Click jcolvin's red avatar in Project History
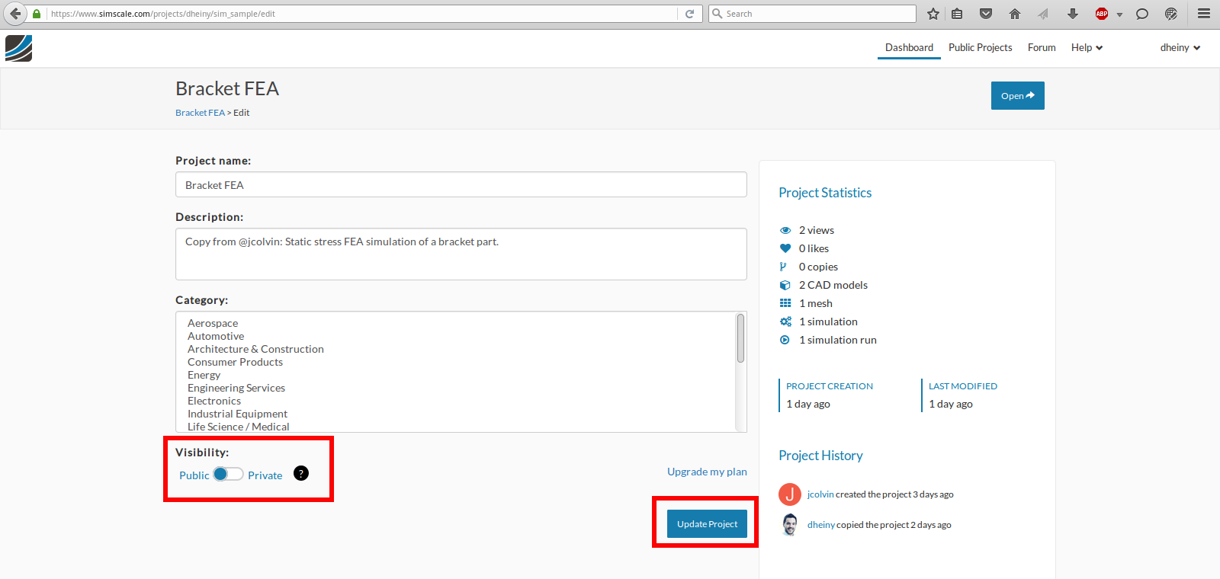This screenshot has height=579, width=1220. pos(790,494)
